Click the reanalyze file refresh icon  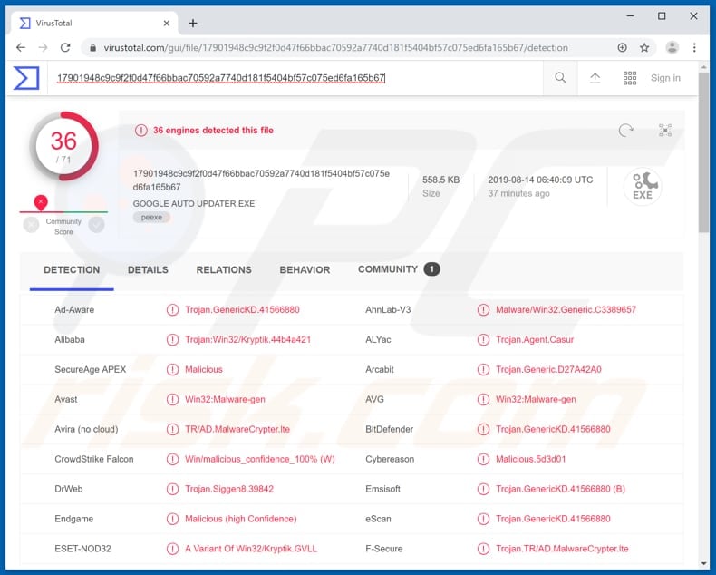(x=625, y=131)
